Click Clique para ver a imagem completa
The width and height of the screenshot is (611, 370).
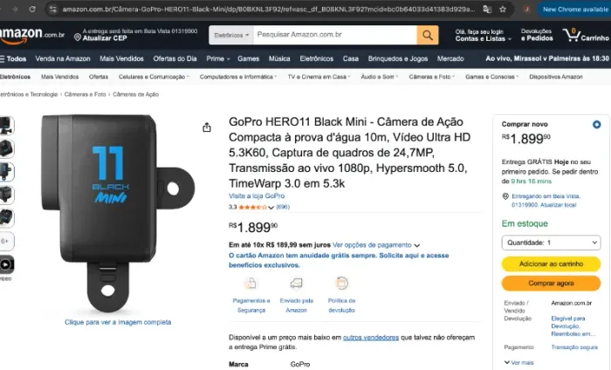point(118,322)
